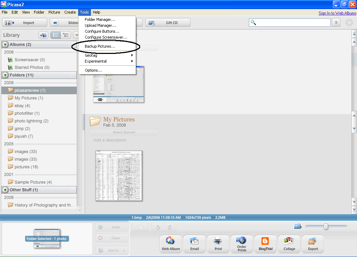Image resolution: width=357 pixels, height=257 pixels.
Task: Jump to bottom of the photo list
Action: click(354, 210)
